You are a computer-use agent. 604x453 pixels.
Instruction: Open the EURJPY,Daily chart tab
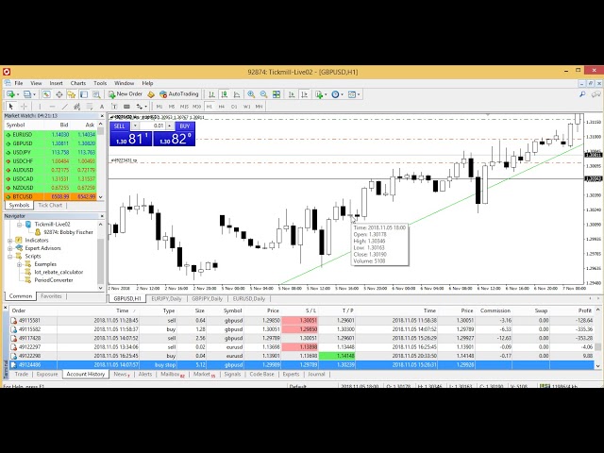click(166, 298)
